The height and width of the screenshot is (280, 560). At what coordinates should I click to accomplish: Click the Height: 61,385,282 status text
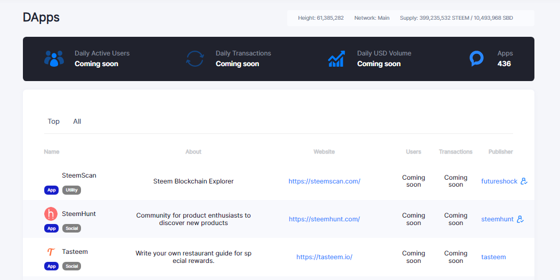321,18
